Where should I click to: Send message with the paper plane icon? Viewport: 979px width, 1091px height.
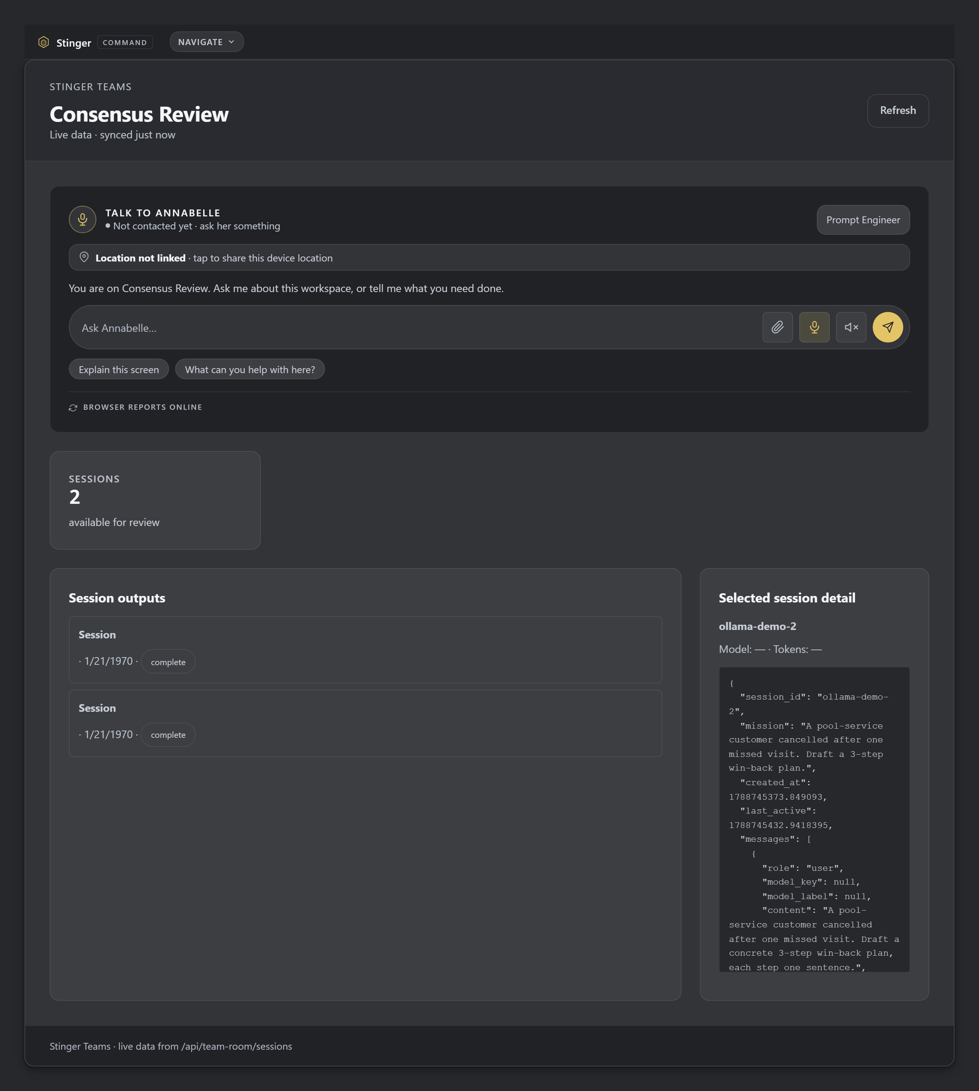[888, 327]
